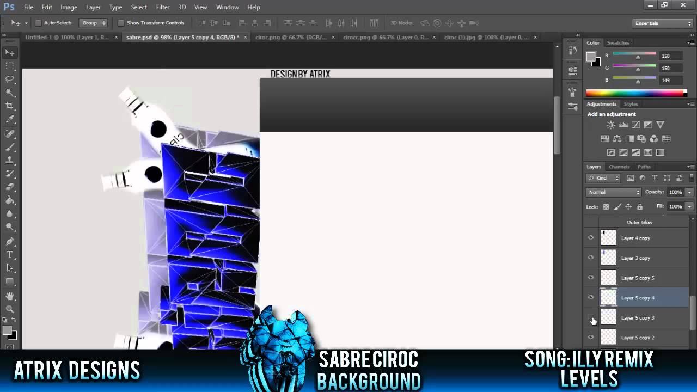Viewport: 697px width, 392px height.
Task: Open the Color panel options menu
Action: (x=690, y=42)
